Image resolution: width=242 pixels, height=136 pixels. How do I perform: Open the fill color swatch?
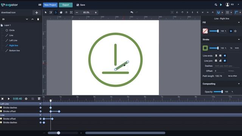(x=205, y=31)
